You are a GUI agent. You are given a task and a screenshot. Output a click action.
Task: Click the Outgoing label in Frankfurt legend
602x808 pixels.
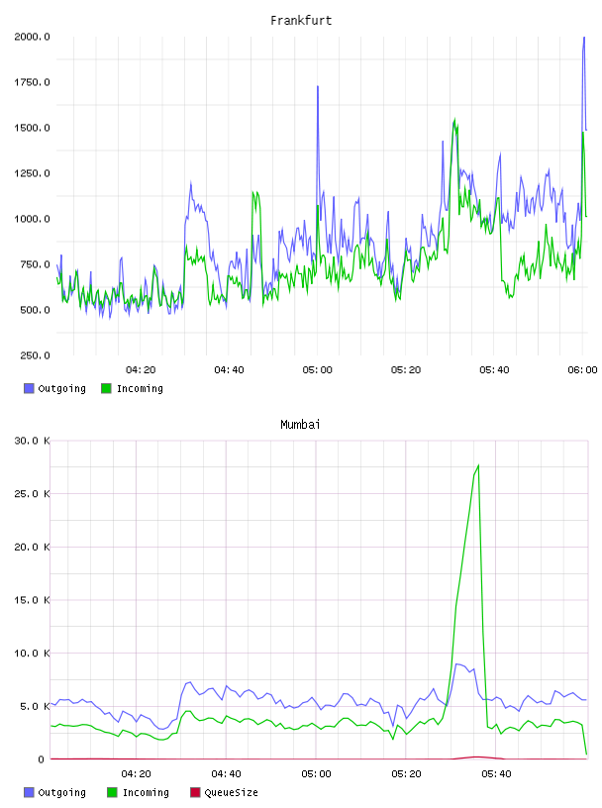[61, 388]
